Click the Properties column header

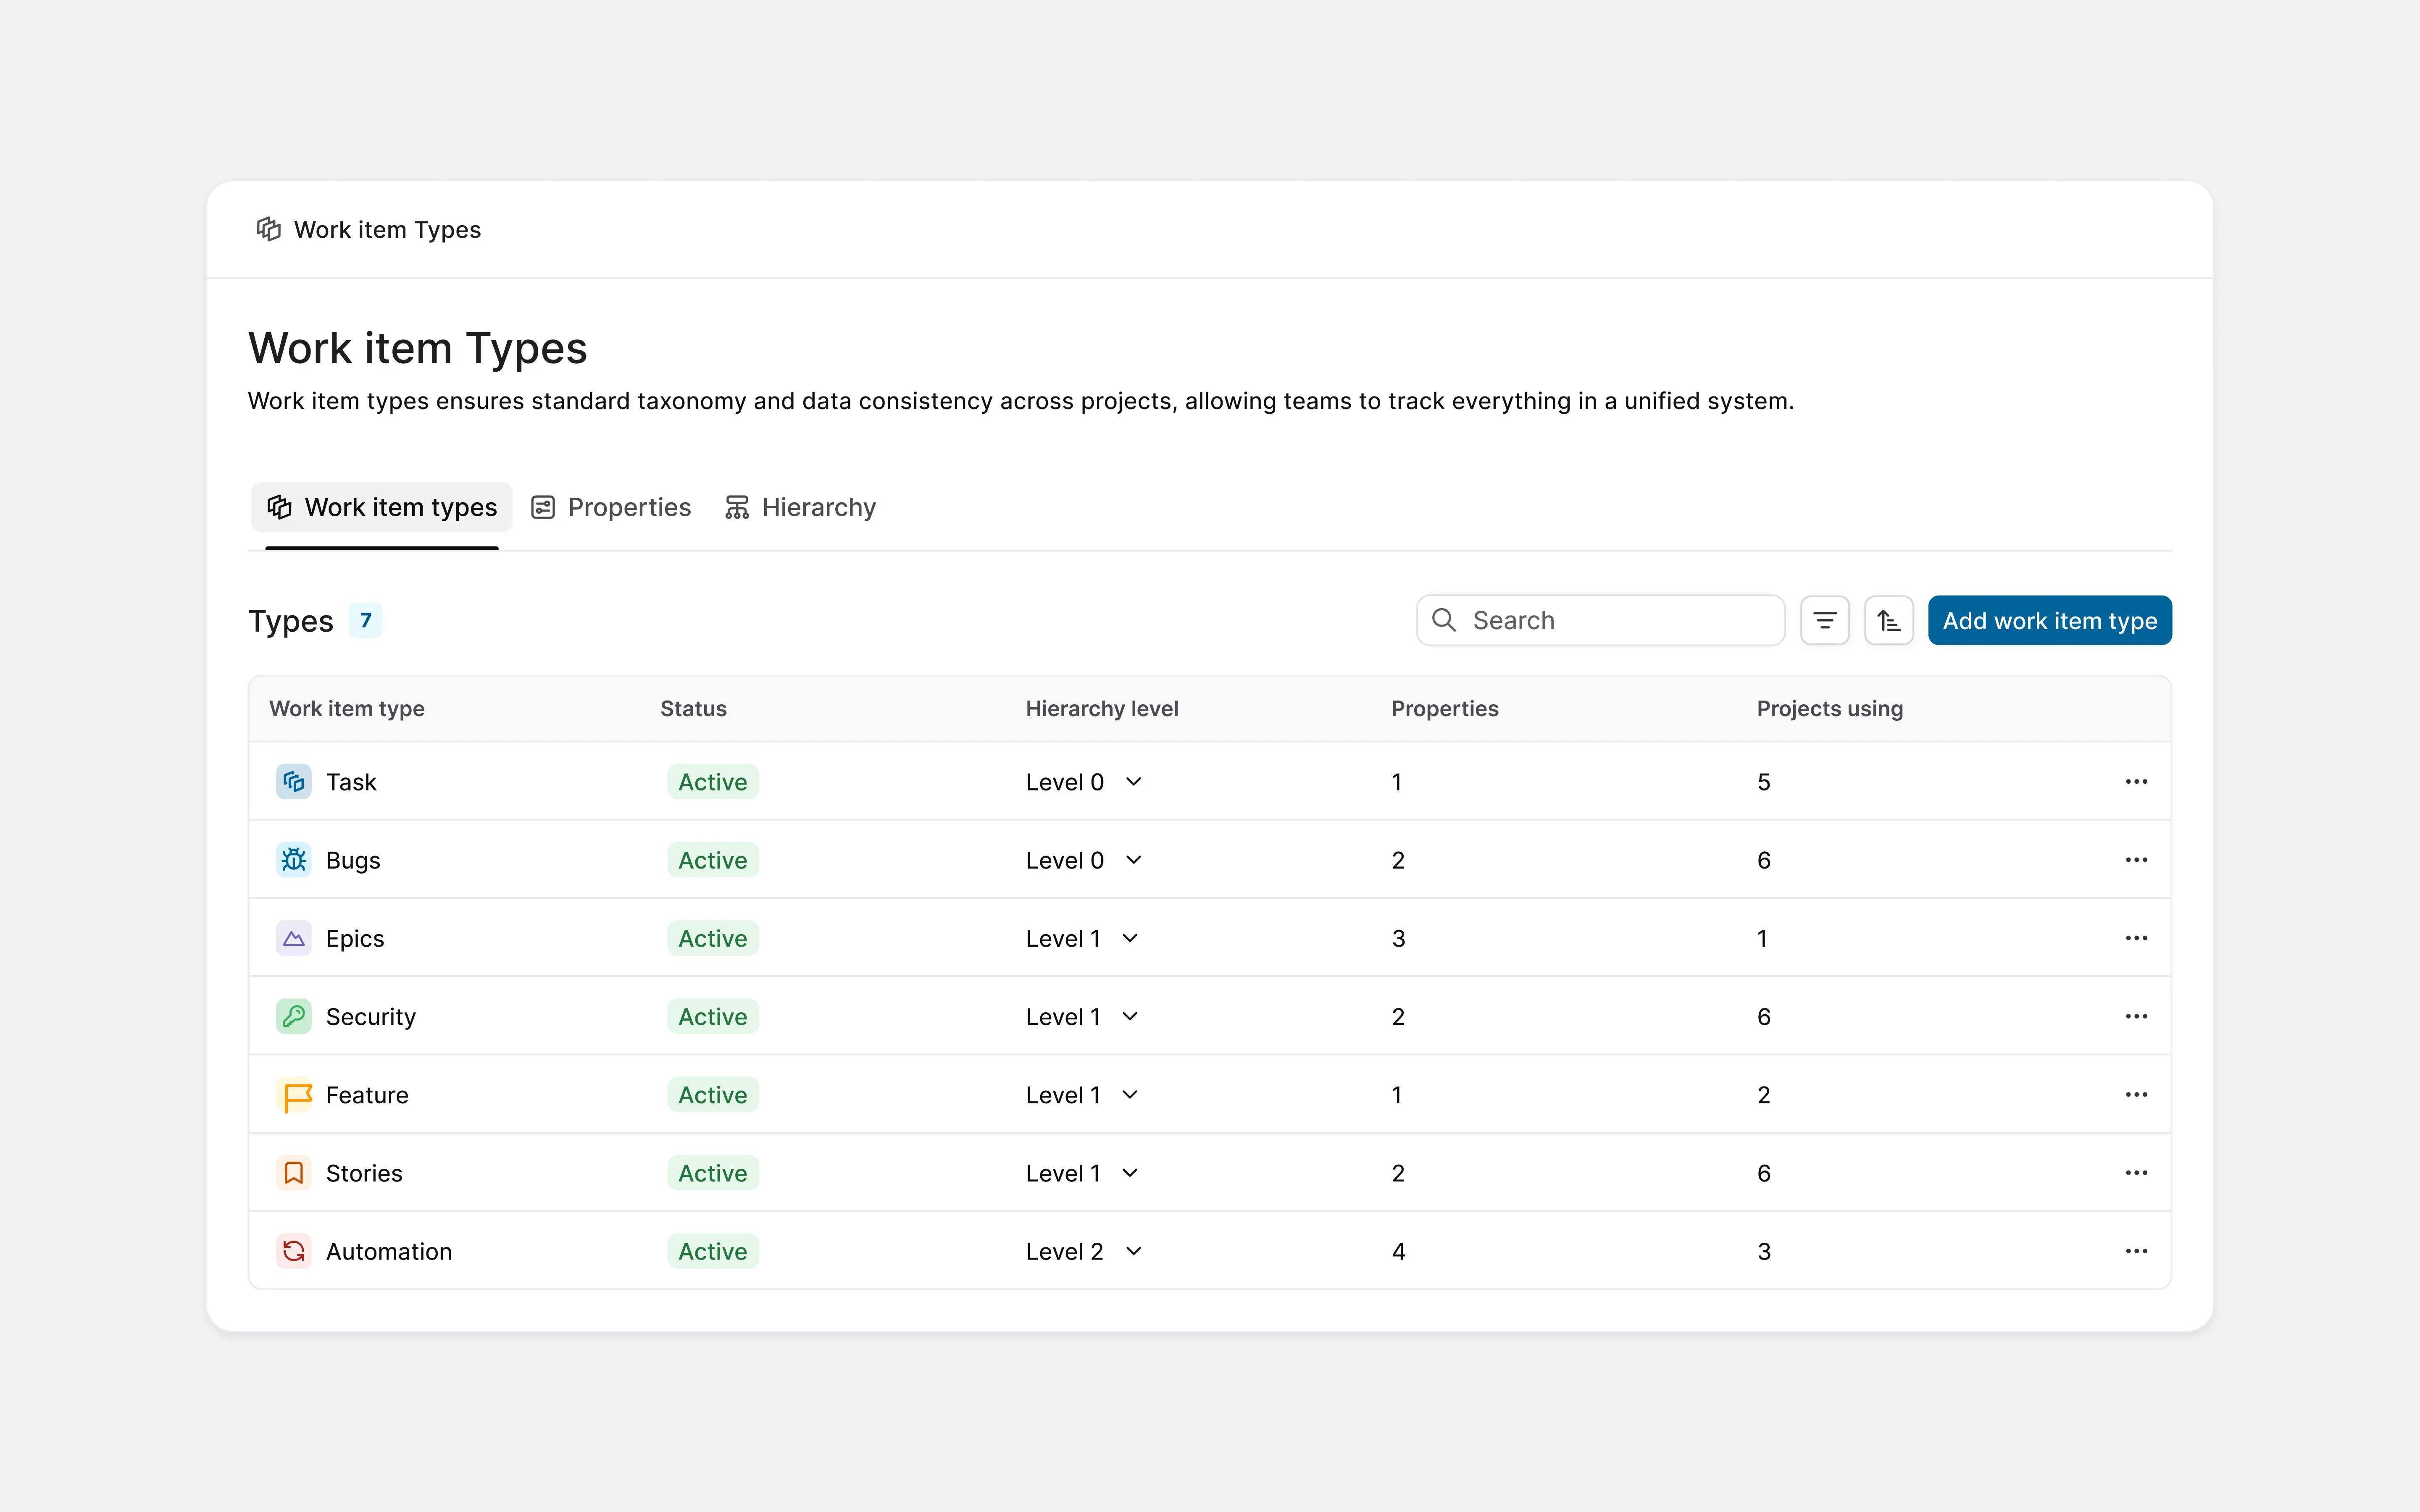pos(1445,709)
